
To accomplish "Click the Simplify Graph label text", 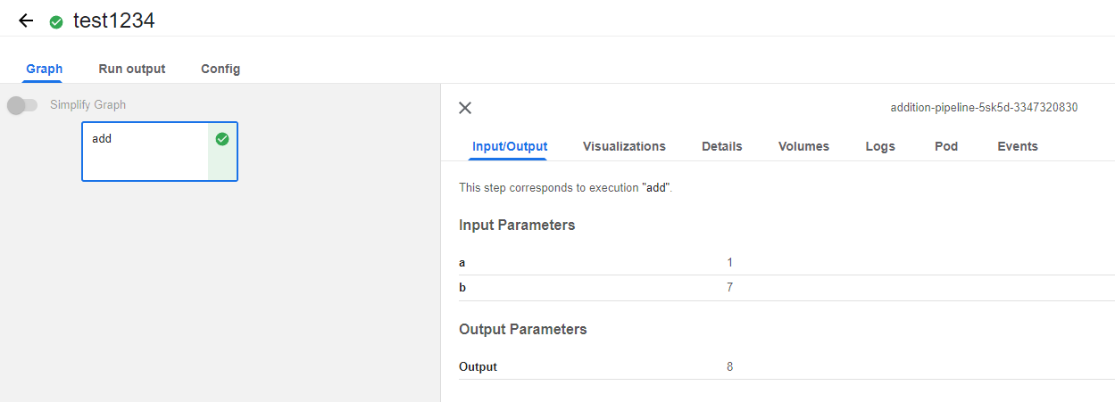I will 87,105.
